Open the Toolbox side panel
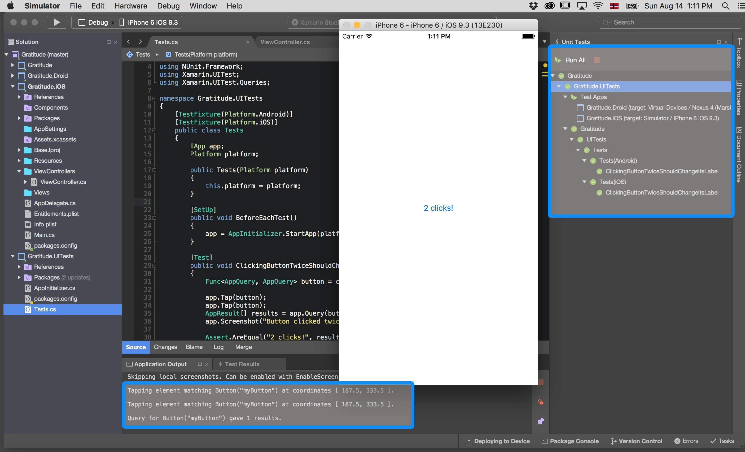Screen dimensions: 745x452 coord(739,53)
